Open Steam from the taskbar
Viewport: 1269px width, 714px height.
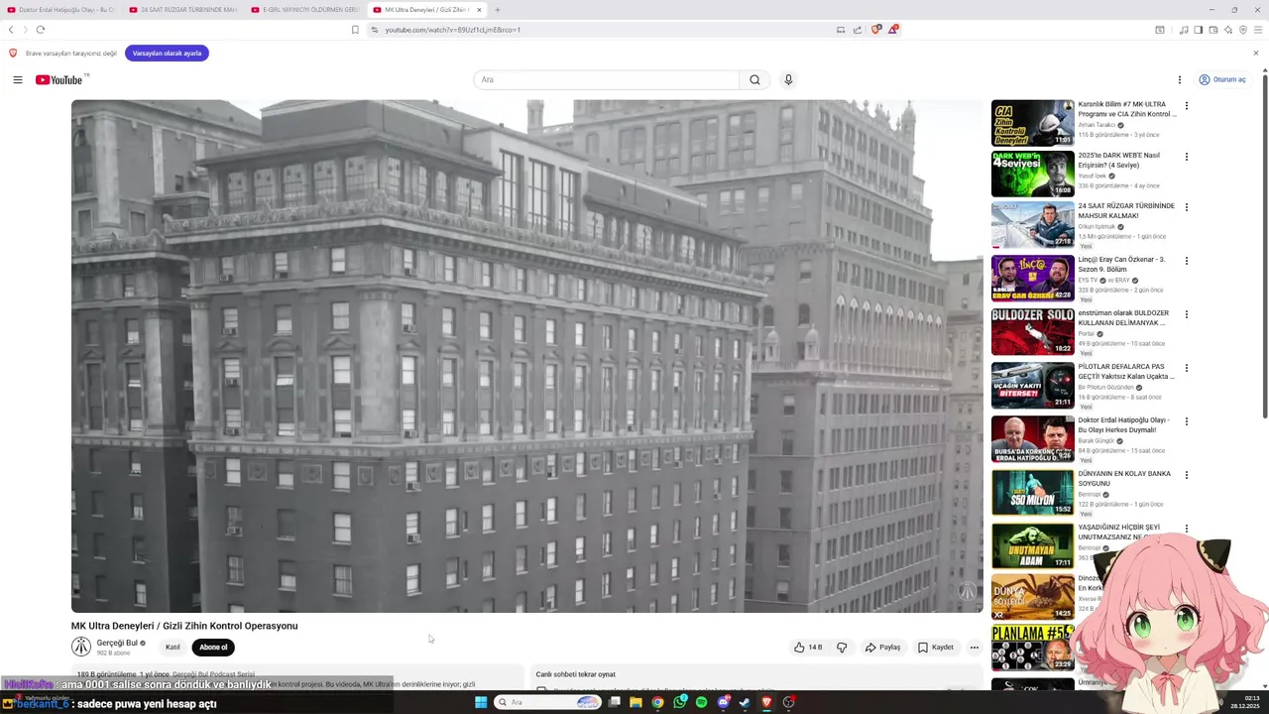(745, 702)
